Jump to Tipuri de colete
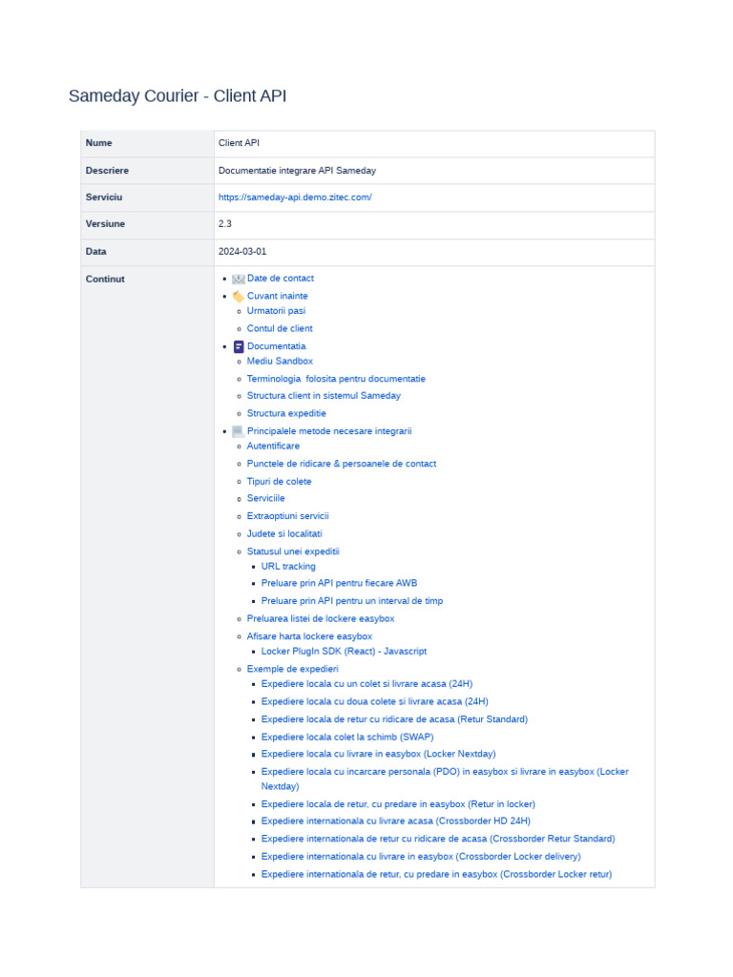 point(280,482)
